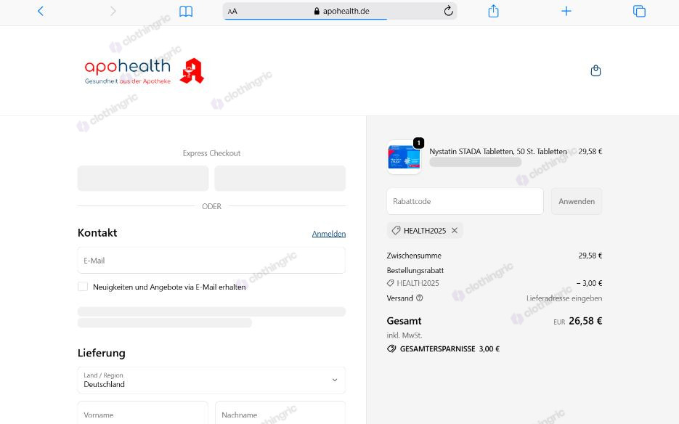Click the Nachname input field

280,412
